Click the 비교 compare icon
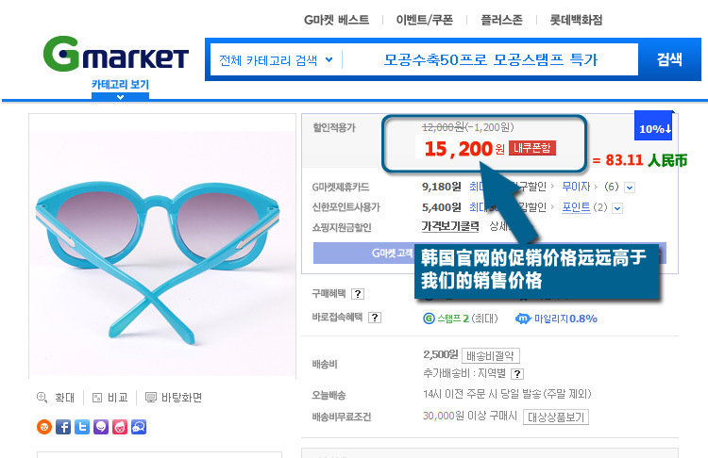Screen dimensions: 708x458 [x=97, y=398]
